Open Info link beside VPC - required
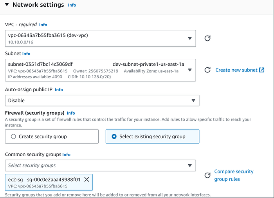This screenshot has height=198, width=274. [43, 25]
